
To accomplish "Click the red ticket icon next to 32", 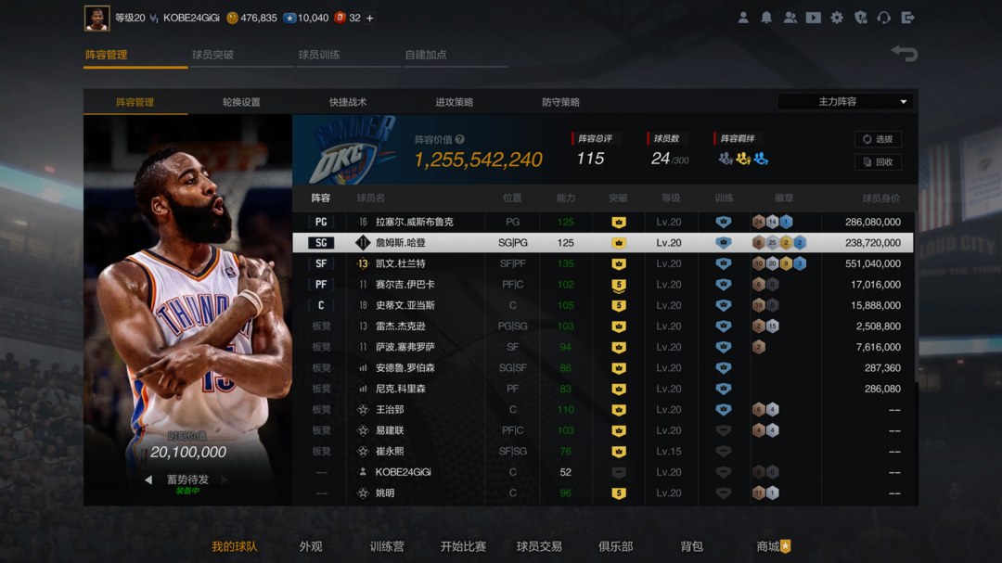I will pyautogui.click(x=340, y=18).
